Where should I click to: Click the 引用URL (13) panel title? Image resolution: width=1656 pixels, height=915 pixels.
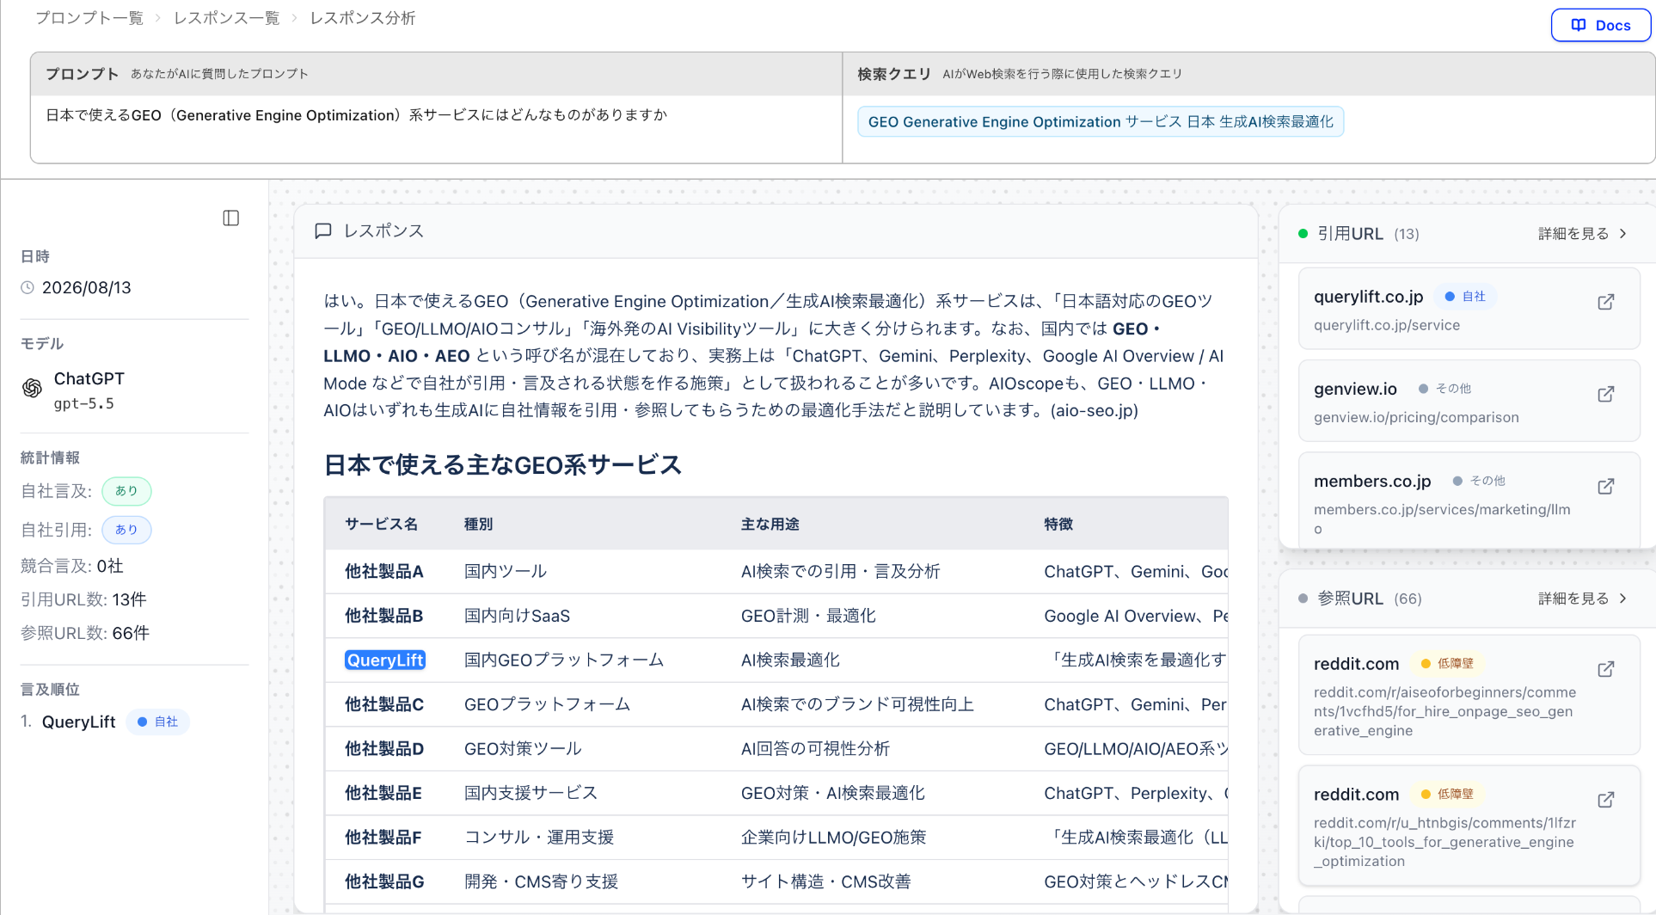pyautogui.click(x=1368, y=234)
